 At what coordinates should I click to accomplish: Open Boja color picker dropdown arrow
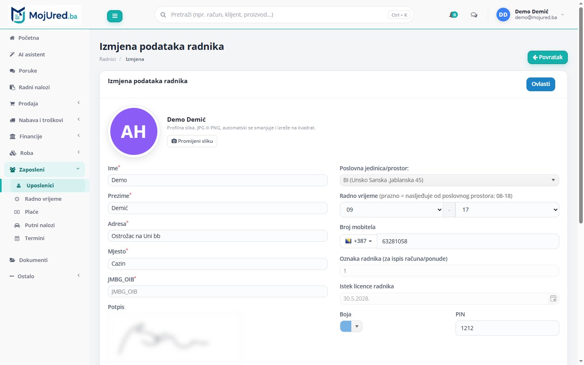coord(357,326)
